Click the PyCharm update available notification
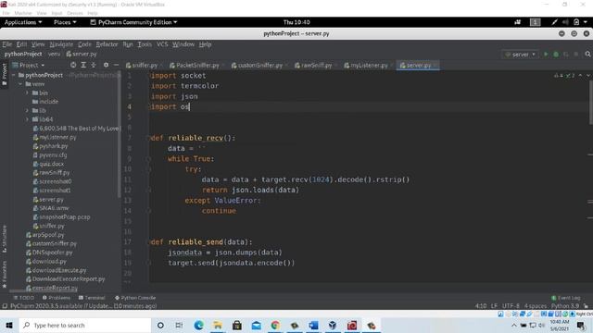 83,306
